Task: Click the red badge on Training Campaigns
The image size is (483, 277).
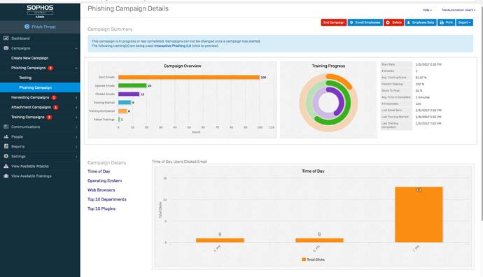Action: 49,118
